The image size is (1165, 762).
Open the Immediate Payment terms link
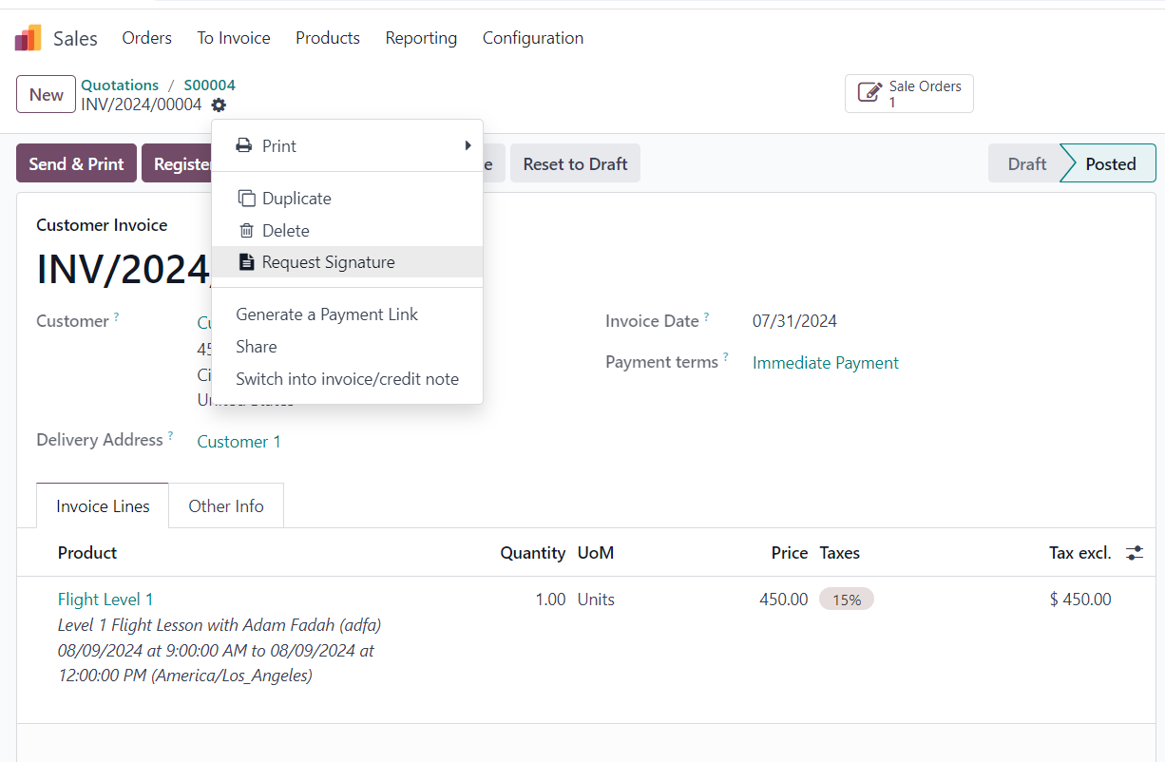(826, 363)
